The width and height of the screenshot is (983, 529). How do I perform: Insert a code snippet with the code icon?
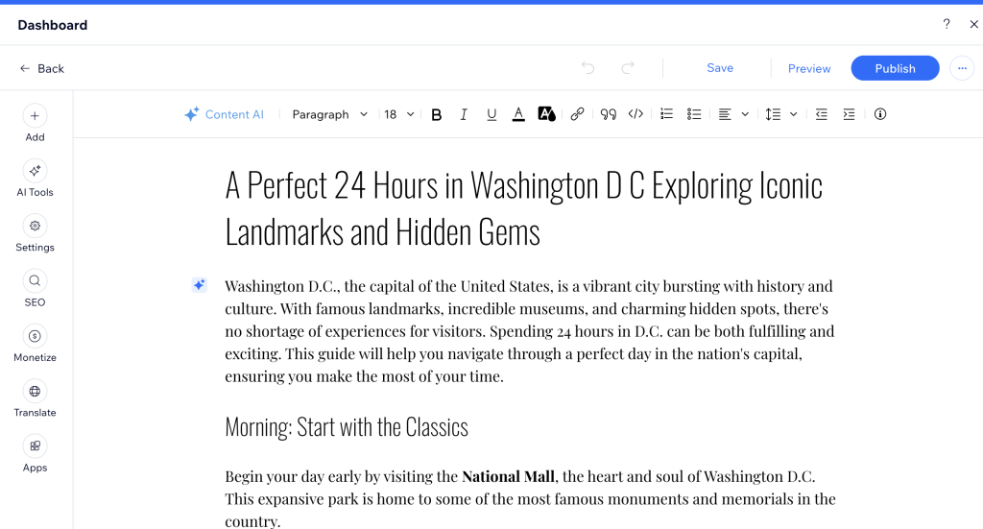pyautogui.click(x=635, y=114)
